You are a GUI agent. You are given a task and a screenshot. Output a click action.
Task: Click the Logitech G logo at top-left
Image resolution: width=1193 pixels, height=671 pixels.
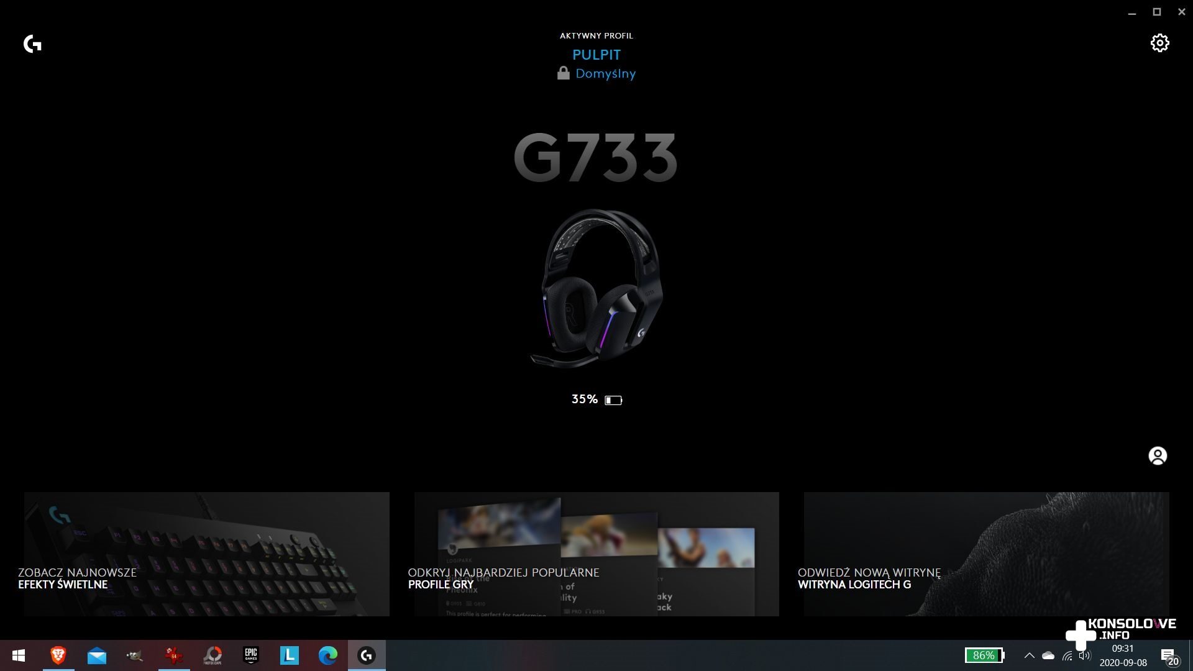tap(32, 44)
